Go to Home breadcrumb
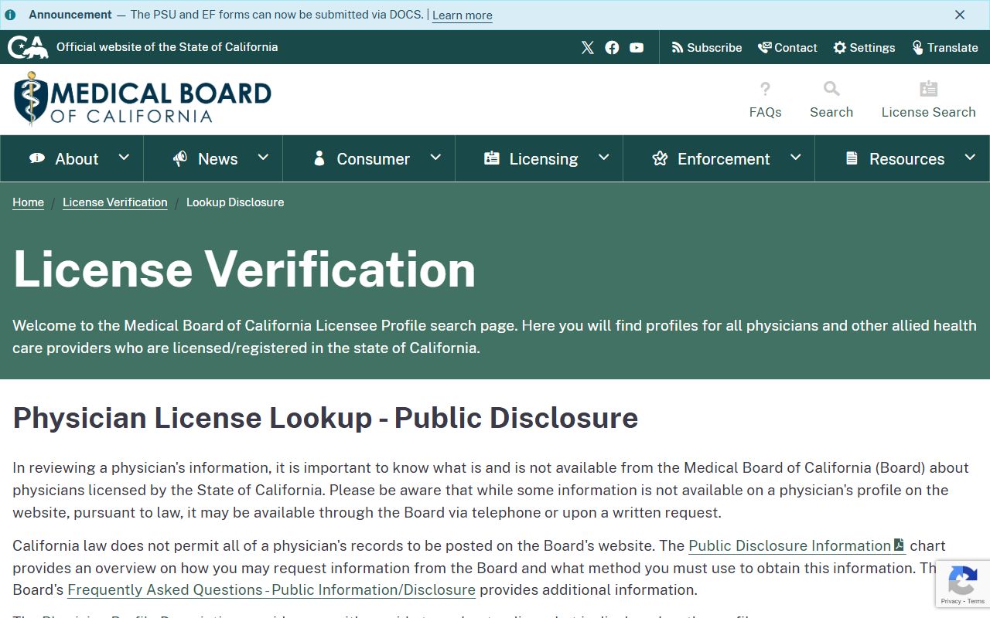Screen dimensions: 990x618 pyautogui.click(x=28, y=202)
